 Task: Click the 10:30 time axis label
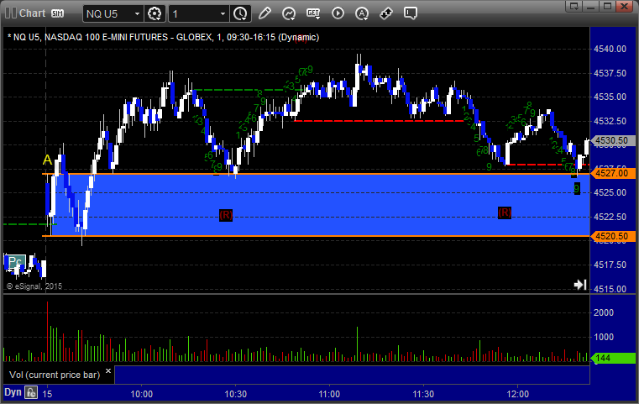[x=236, y=394]
